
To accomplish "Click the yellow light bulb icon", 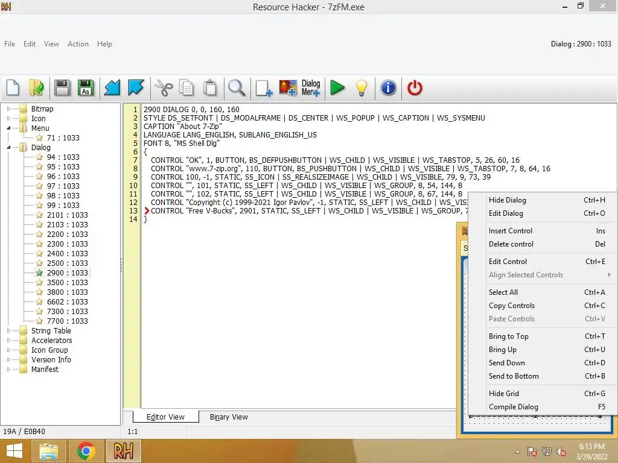I will [361, 87].
